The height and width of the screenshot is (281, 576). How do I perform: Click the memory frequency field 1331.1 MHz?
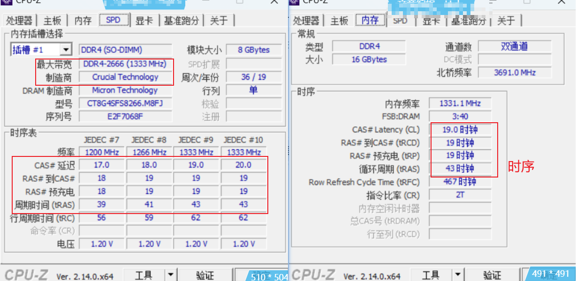[x=460, y=104]
